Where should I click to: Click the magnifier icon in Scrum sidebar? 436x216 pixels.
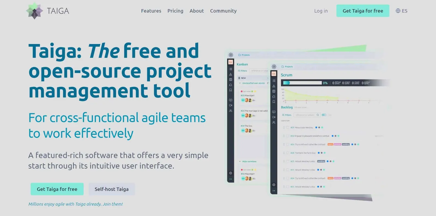274,97
